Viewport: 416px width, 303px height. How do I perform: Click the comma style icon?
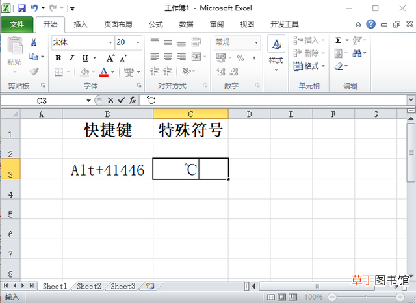[x=254, y=58]
